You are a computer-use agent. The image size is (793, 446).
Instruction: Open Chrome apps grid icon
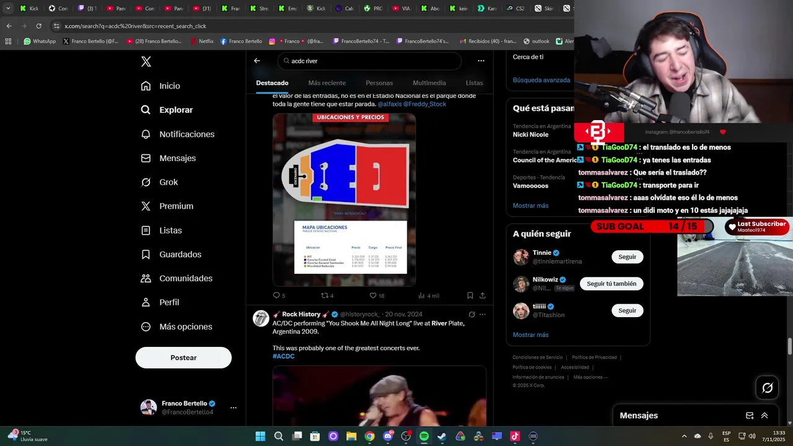tap(8, 42)
